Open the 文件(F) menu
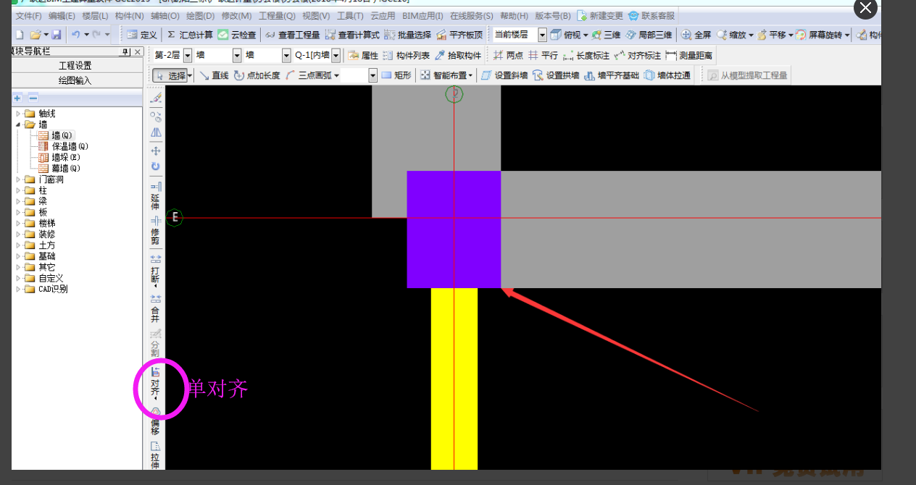Screen dimensions: 916x485 pos(28,15)
